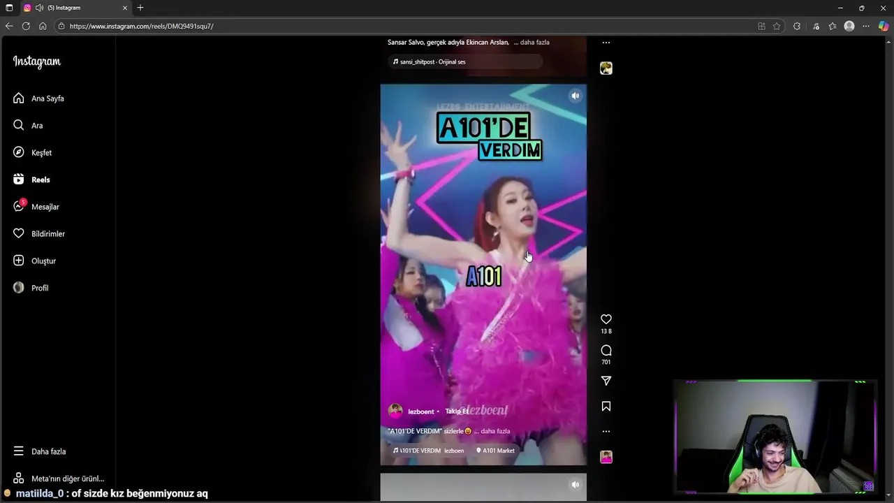Like the lezboent reel
Viewport: 894px width, 503px height.
[x=606, y=319]
